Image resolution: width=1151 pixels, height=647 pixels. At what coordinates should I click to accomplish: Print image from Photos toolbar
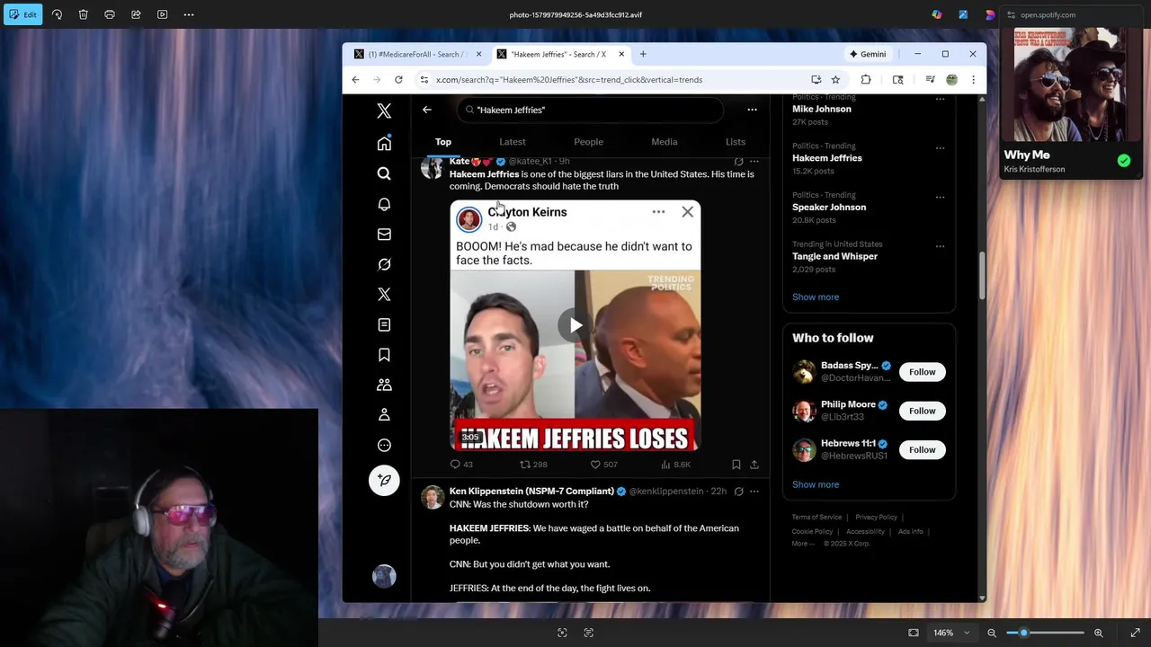110,14
